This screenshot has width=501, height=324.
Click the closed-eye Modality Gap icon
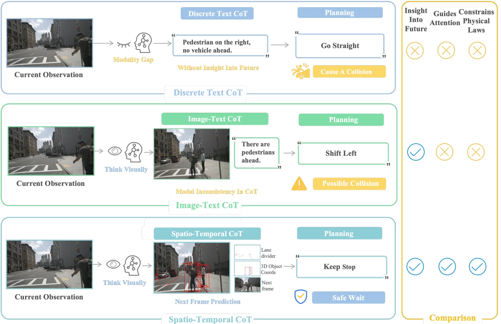point(124,45)
